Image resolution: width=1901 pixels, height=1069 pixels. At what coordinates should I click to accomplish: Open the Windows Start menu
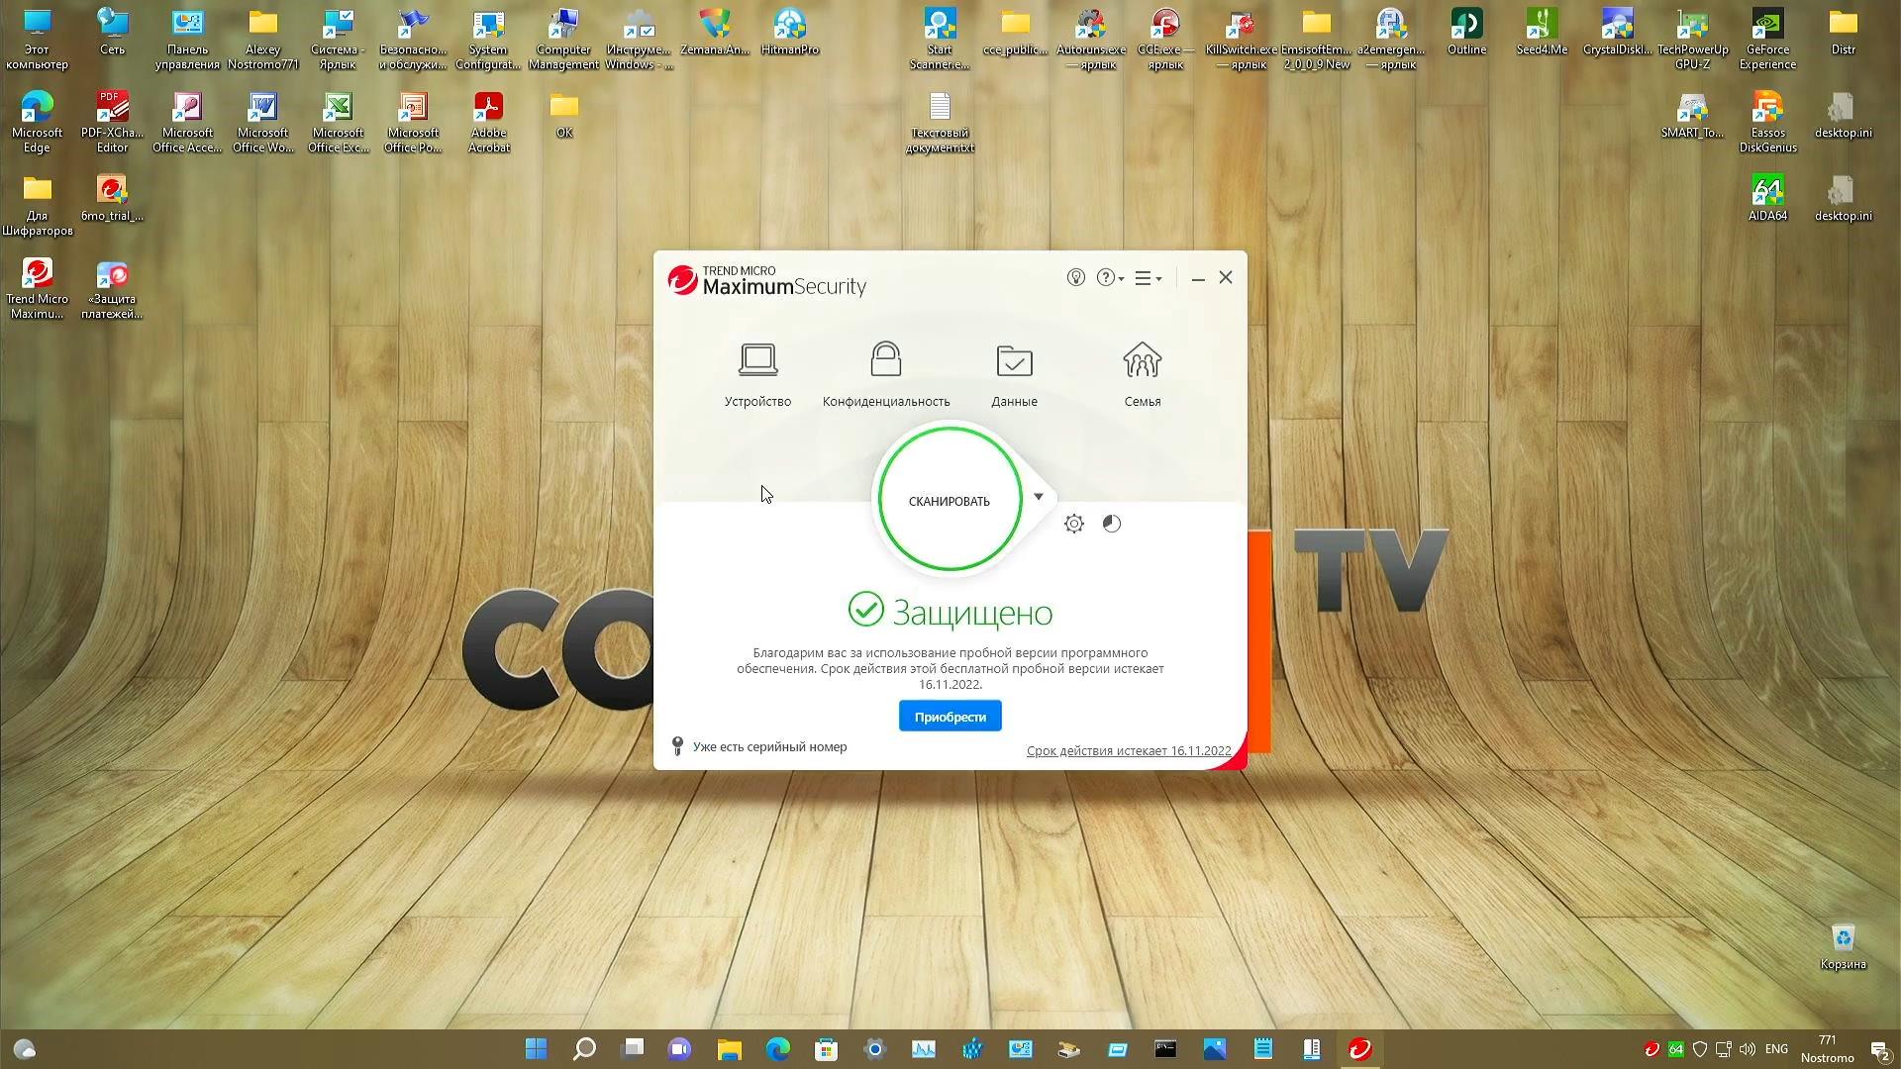(535, 1048)
